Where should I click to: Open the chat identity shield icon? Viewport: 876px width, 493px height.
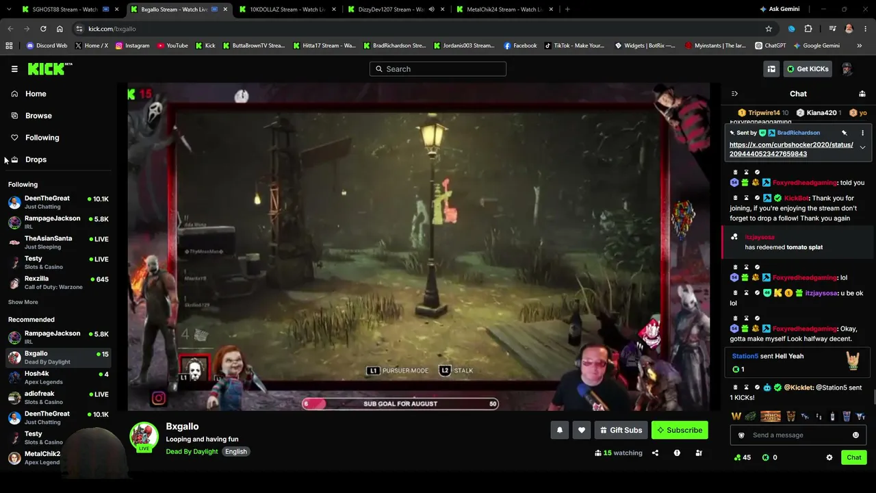click(741, 435)
